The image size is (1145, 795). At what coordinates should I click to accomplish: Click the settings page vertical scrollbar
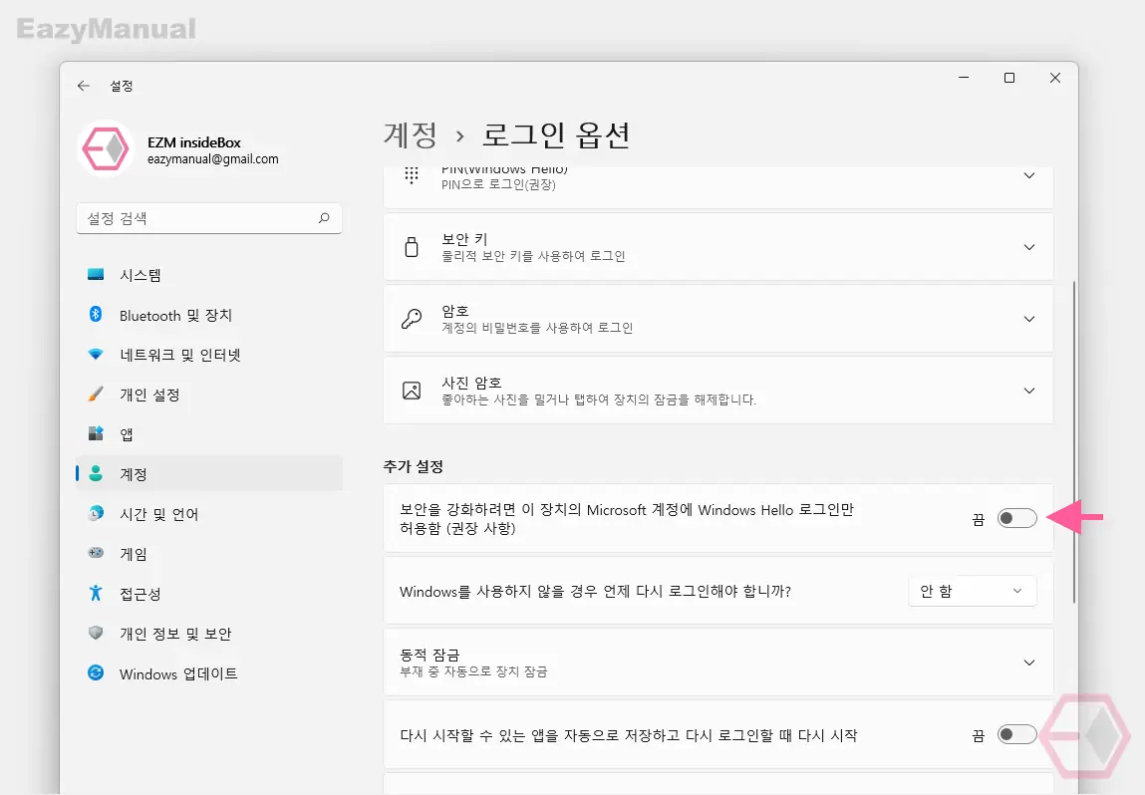coord(1074,441)
